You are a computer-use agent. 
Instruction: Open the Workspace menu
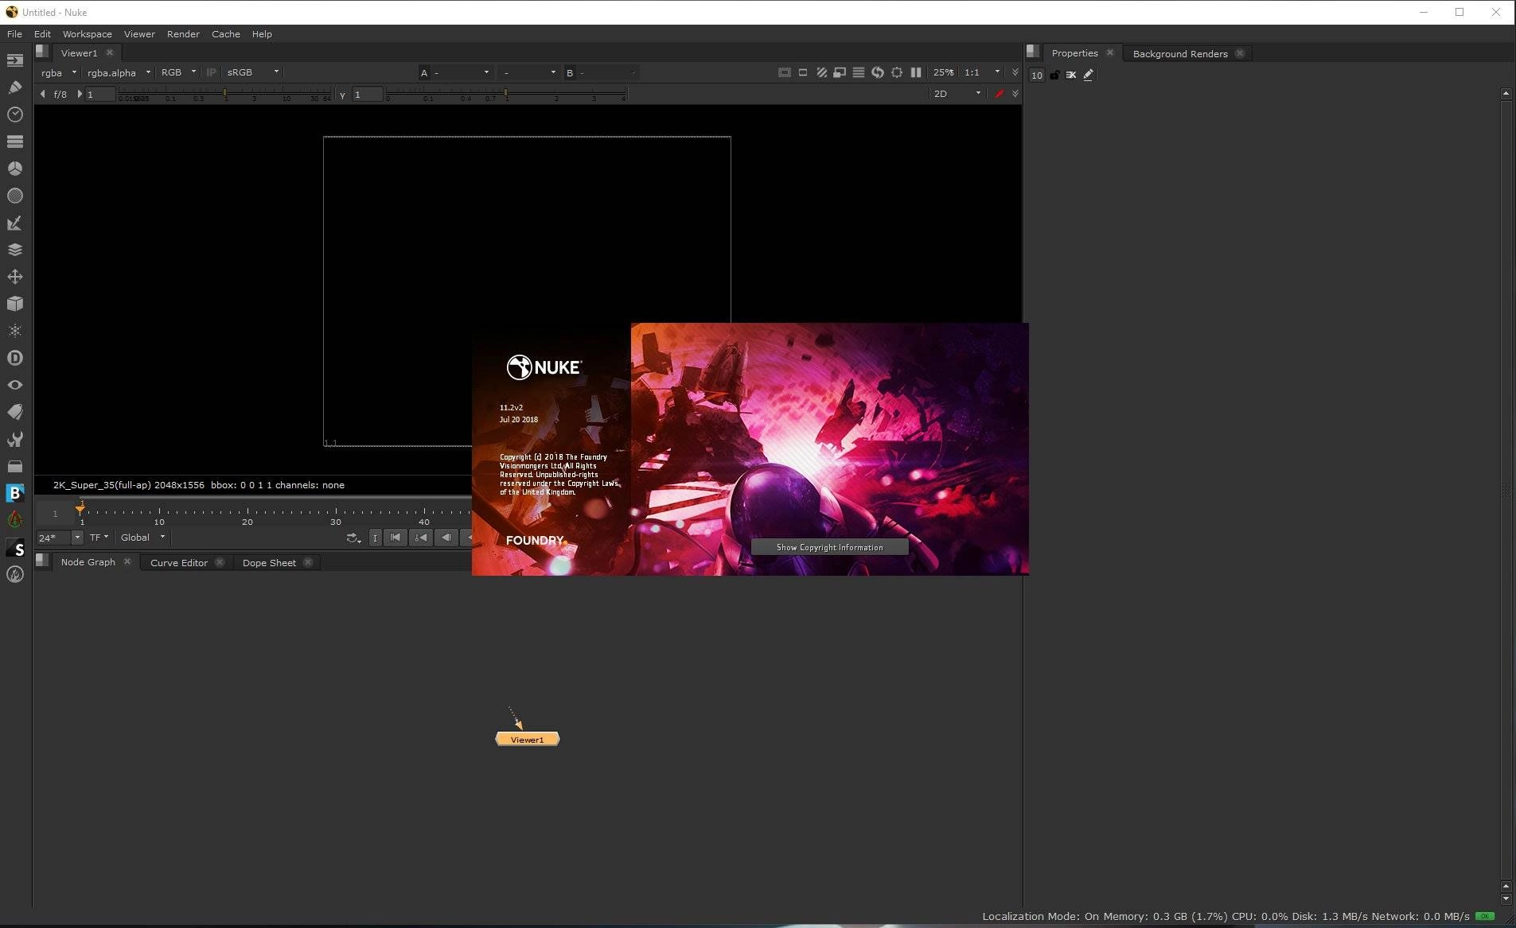coord(88,34)
